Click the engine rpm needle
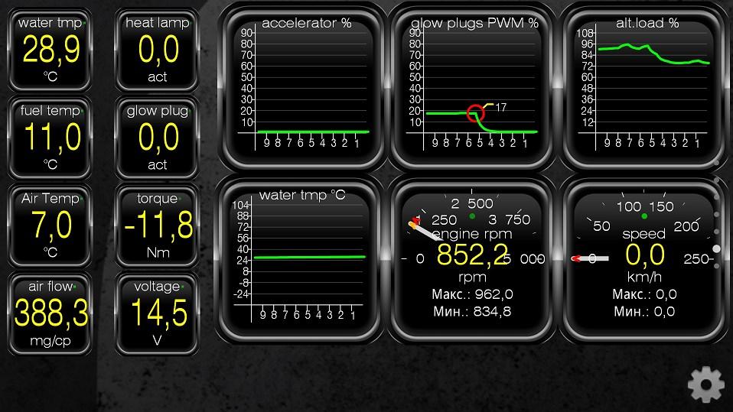 (x=425, y=230)
